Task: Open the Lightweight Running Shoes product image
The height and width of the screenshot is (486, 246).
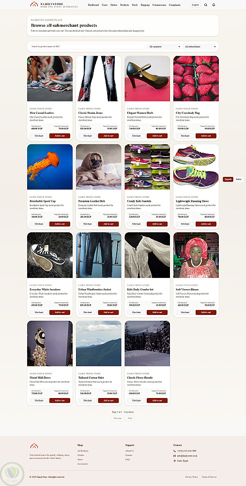Action: 196,167
